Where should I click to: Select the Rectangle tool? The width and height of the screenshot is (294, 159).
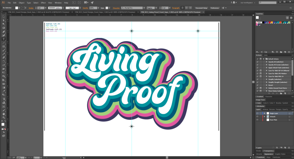(x=3, y=47)
